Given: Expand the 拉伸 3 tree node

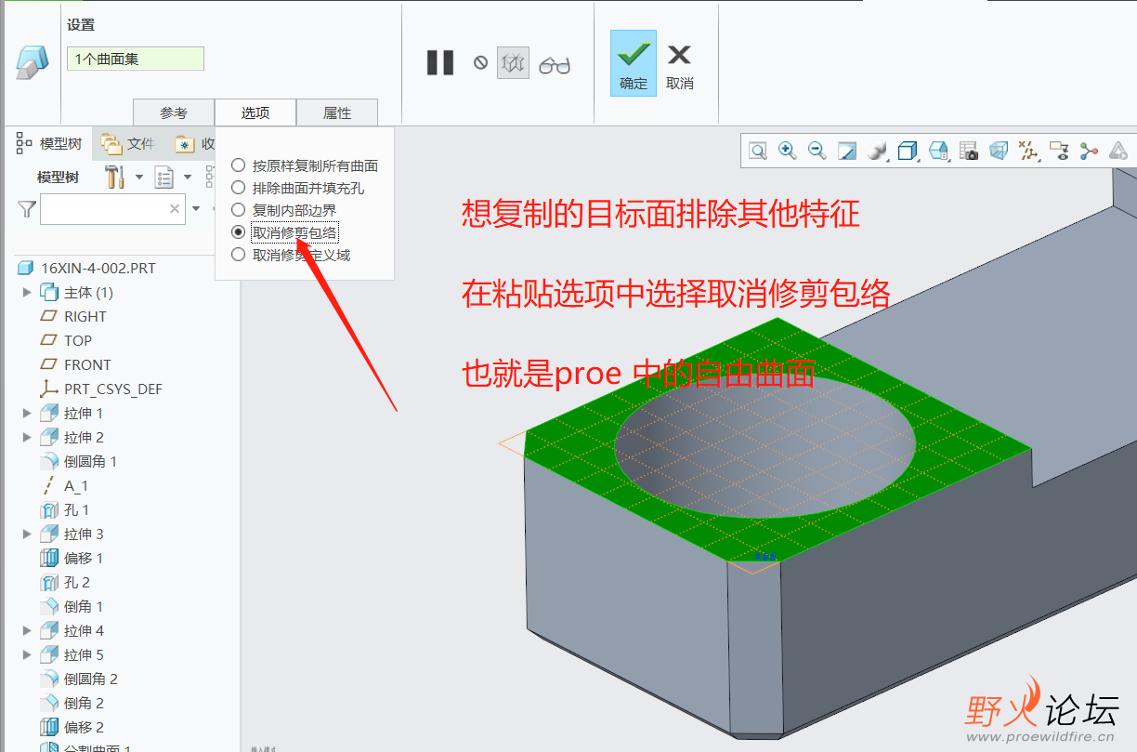Looking at the screenshot, I should pos(27,534).
